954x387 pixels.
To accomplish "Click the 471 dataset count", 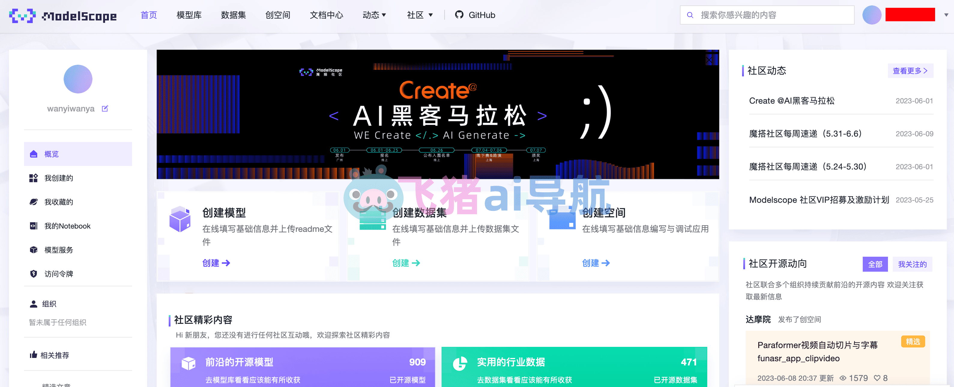I will tap(688, 362).
